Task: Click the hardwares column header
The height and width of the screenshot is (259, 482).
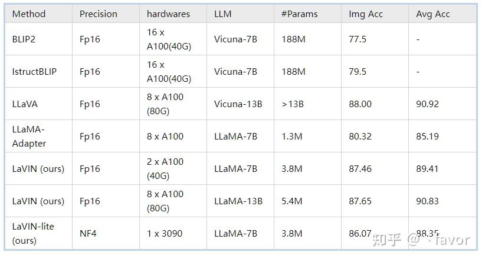Action: coord(169,14)
